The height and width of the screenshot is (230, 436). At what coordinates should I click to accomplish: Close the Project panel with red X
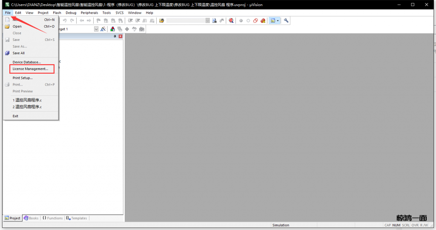click(x=120, y=37)
